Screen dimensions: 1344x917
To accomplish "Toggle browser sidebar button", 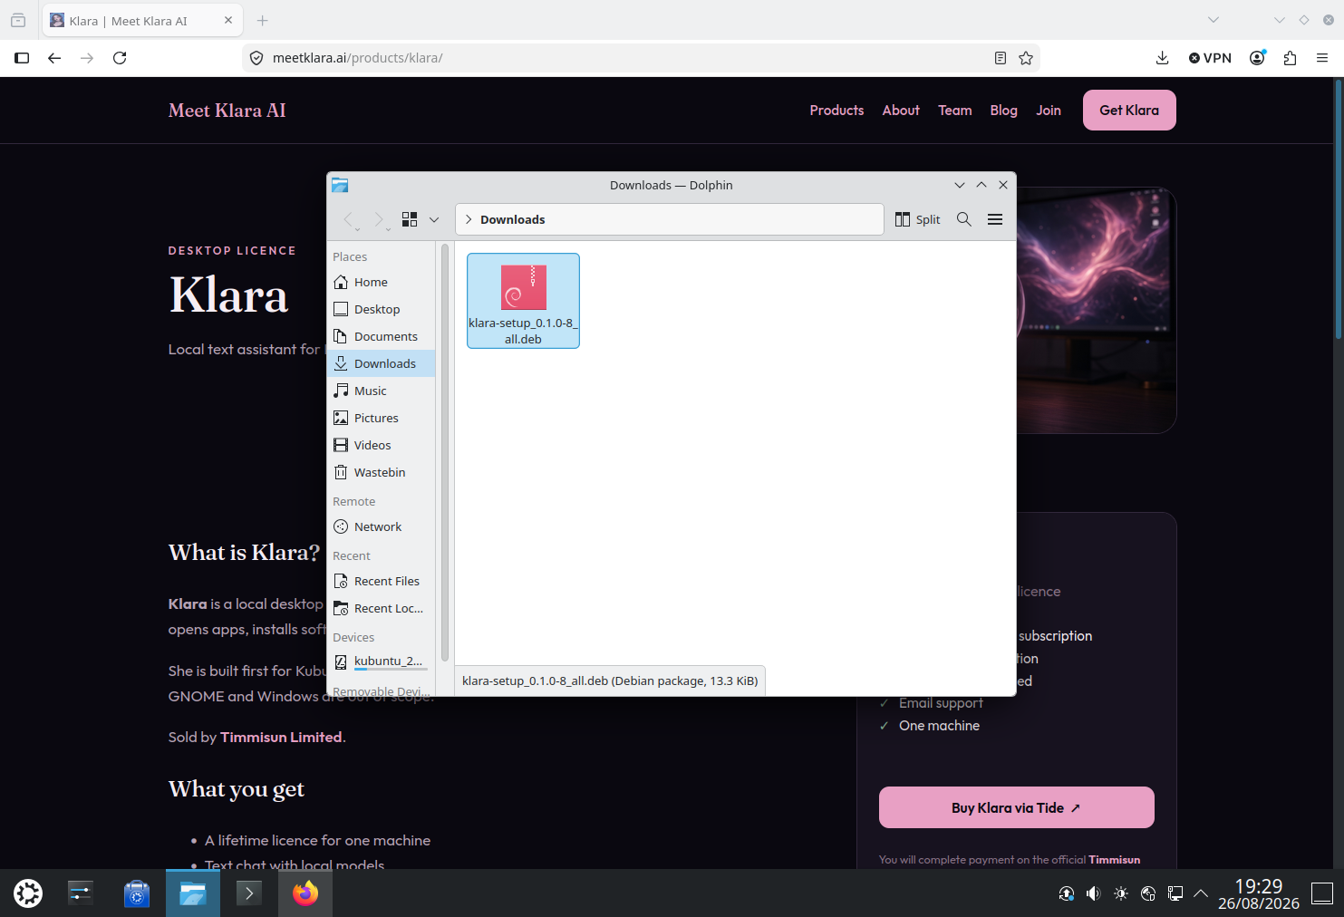I will pos(22,58).
